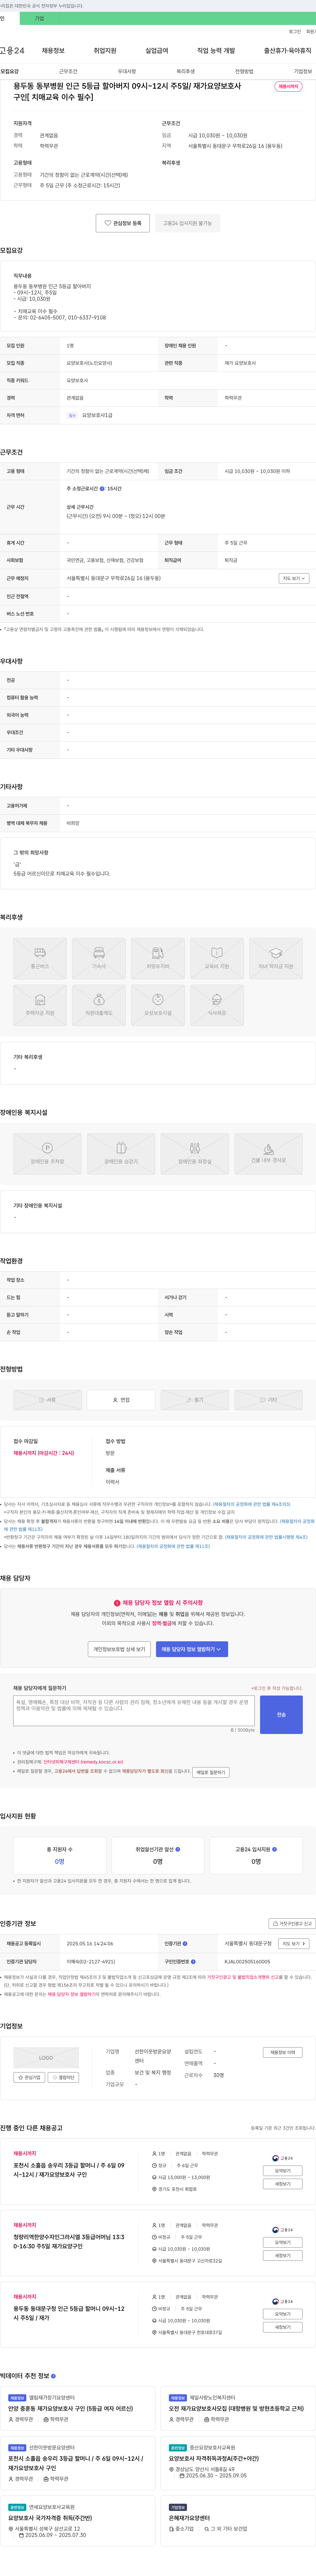Switch to the 기업정보 tab

[x=303, y=72]
